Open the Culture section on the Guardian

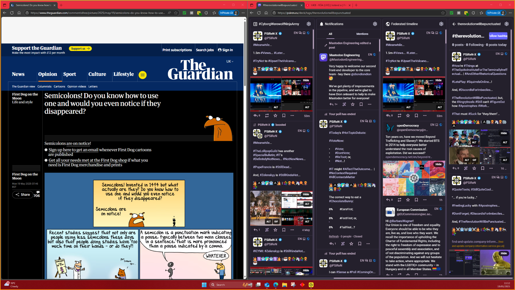(97, 74)
